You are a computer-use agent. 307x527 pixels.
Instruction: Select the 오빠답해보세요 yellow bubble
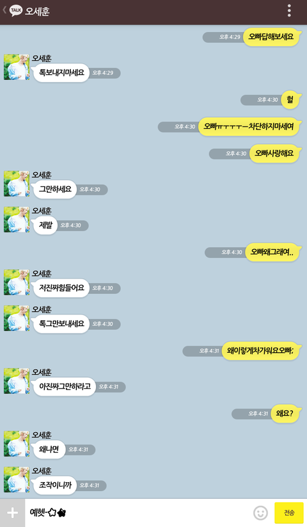coord(271,36)
